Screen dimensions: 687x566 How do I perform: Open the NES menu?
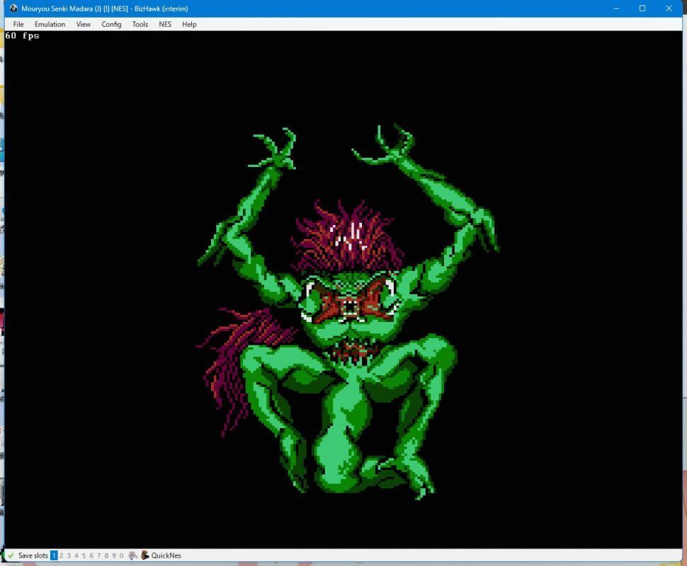[165, 24]
